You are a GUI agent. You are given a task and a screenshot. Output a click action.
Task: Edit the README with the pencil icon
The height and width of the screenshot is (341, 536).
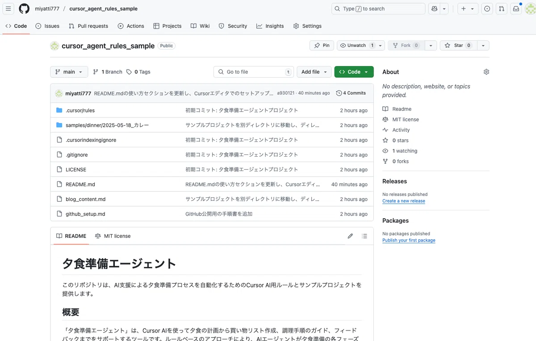(x=350, y=236)
